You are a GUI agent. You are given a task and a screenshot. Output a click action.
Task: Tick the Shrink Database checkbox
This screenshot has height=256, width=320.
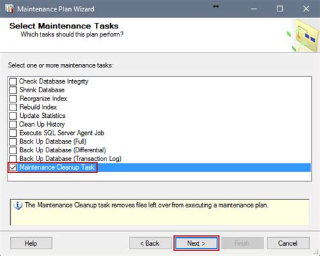pyautogui.click(x=13, y=90)
